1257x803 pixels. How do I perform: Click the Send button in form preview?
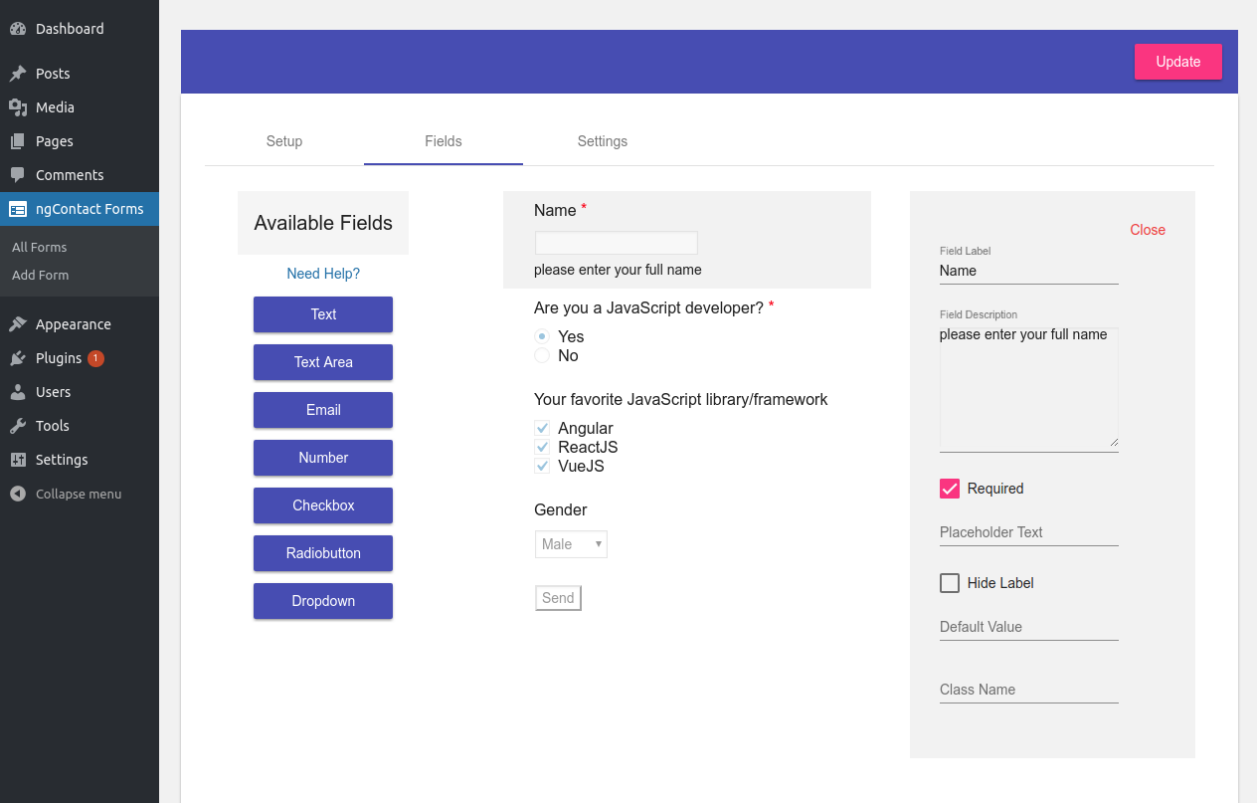[x=558, y=598]
